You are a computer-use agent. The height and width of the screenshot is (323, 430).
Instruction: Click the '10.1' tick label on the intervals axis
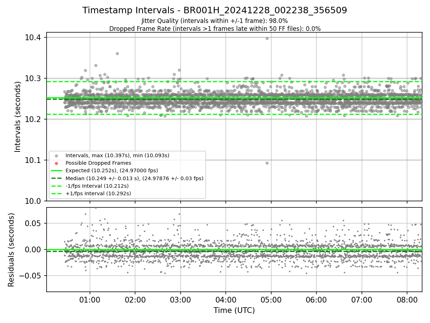click(33, 160)
